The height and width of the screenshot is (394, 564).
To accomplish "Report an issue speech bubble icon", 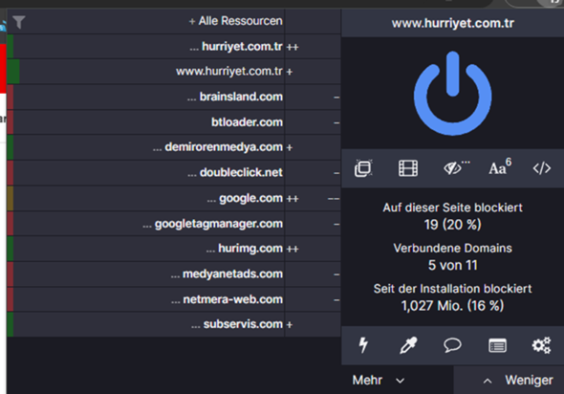I will [x=452, y=345].
